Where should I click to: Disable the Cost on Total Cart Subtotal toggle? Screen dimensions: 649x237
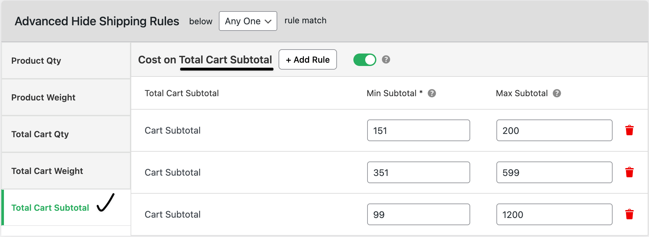365,60
